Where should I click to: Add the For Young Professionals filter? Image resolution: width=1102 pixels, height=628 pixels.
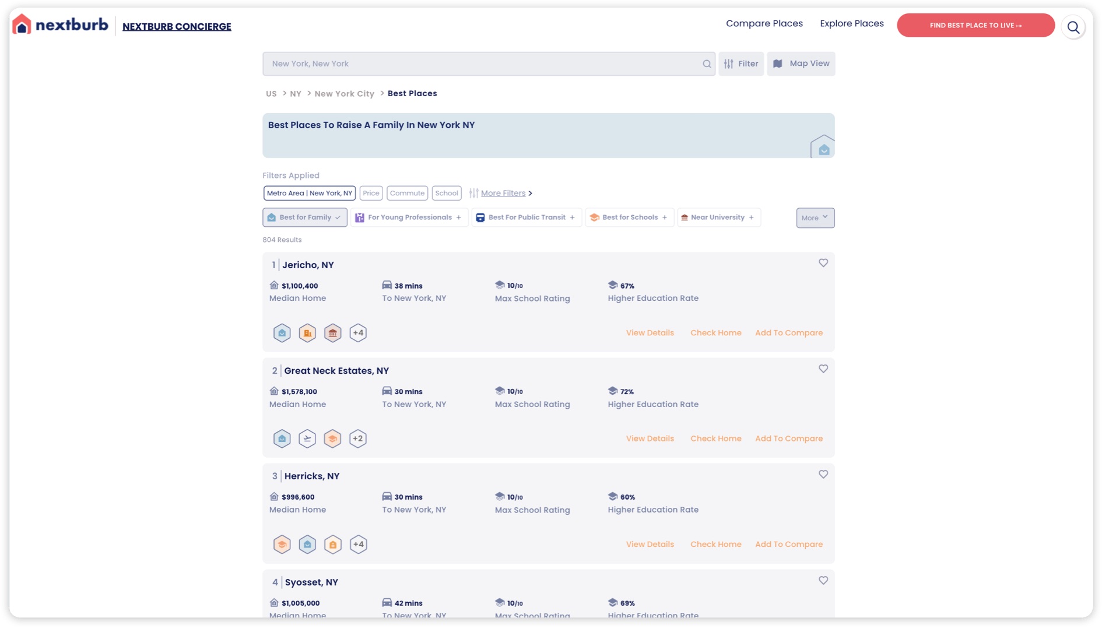coord(409,217)
